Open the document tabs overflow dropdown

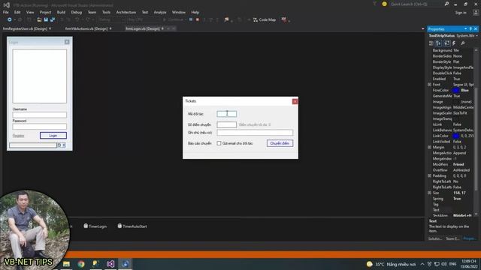423,28
